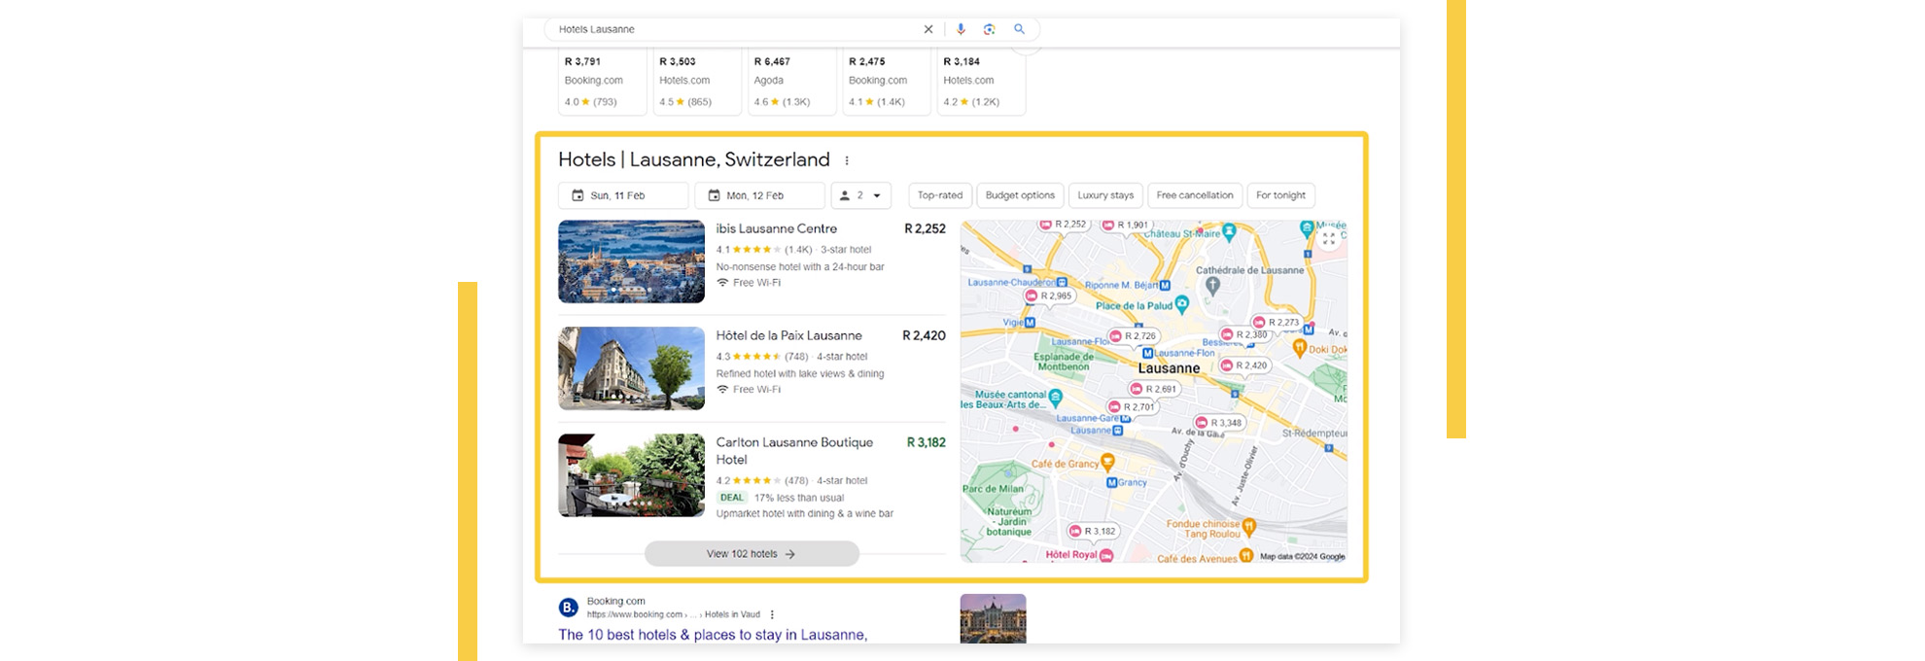Click the R 2,252 ibis price

click(x=925, y=228)
